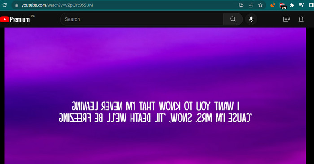This screenshot has height=164, width=314.
Task: Reload the current YouTube page
Action: [4, 5]
